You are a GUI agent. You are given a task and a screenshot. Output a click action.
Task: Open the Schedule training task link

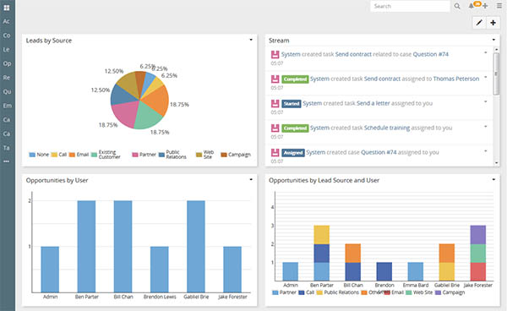coord(387,128)
